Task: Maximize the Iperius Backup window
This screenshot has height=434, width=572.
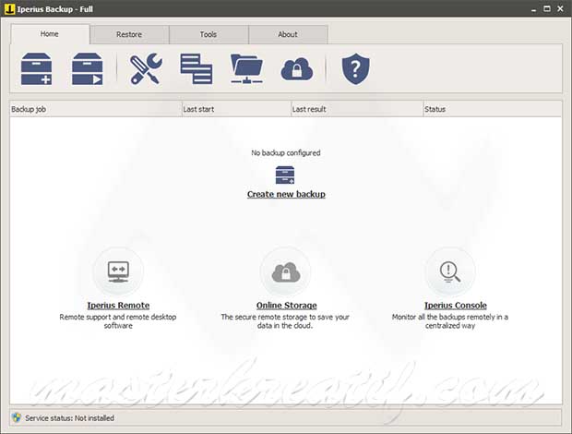Action: (x=547, y=8)
